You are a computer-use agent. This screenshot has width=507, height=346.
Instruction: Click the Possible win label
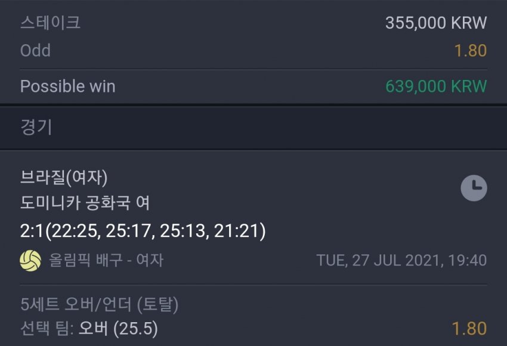tap(68, 86)
